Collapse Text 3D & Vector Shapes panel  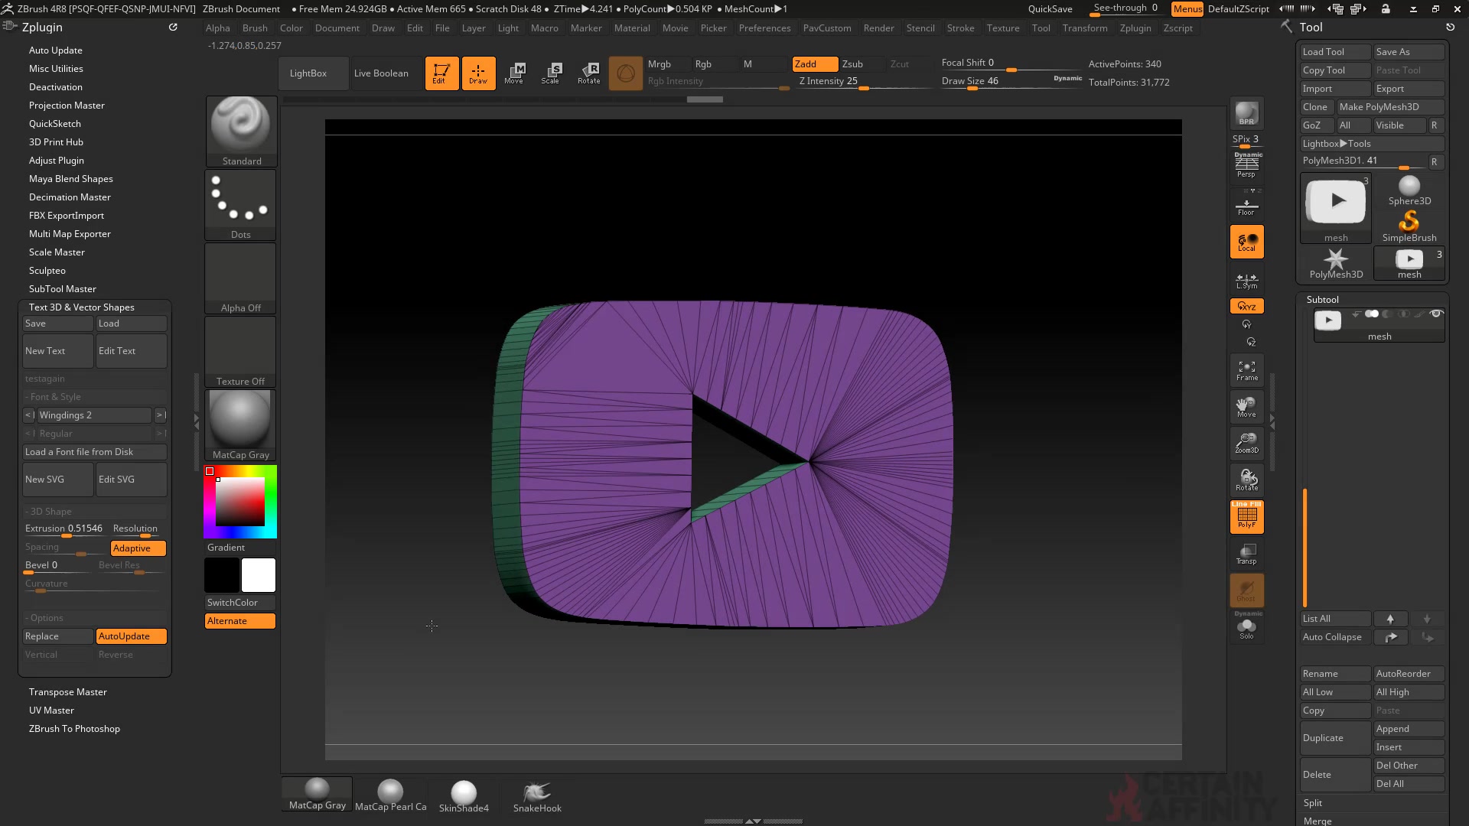pyautogui.click(x=82, y=307)
